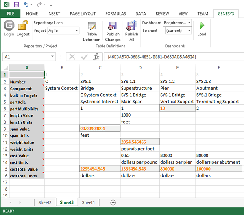Click the Undo arrow icon
This screenshot has height=215, width=244.
point(26,4)
